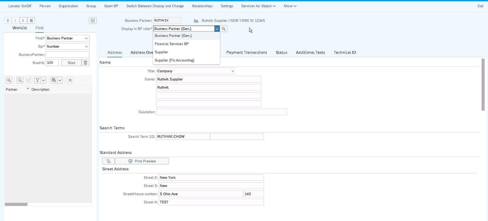Screen dimensions: 488x221
Task: Click the MaxHit field showing 100
Action: click(x=52, y=63)
